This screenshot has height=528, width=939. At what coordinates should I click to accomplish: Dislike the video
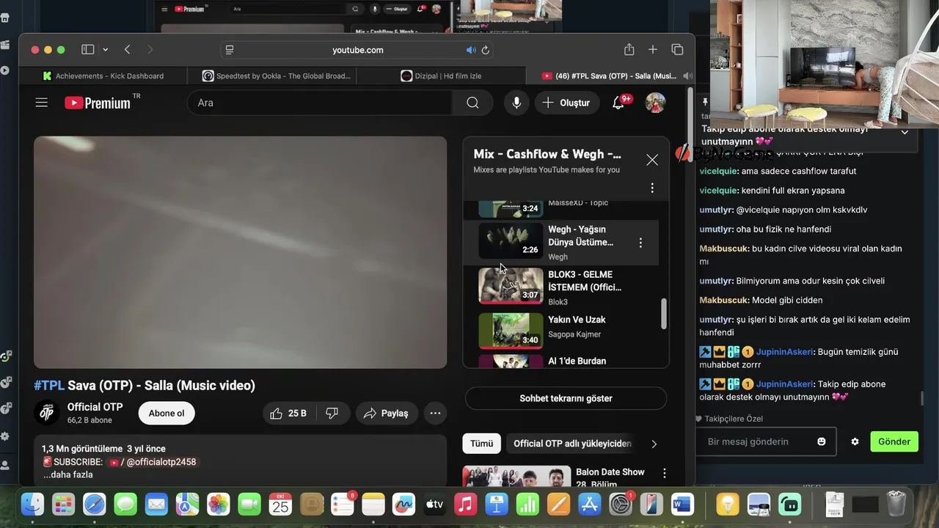click(x=332, y=413)
